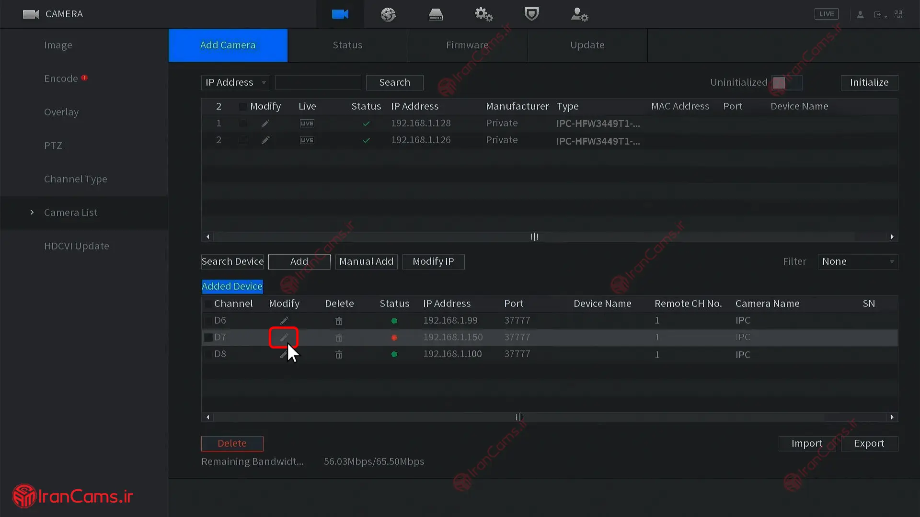Click the added device list horizontal scrollbar handle
This screenshot has height=517, width=920.
click(x=519, y=417)
